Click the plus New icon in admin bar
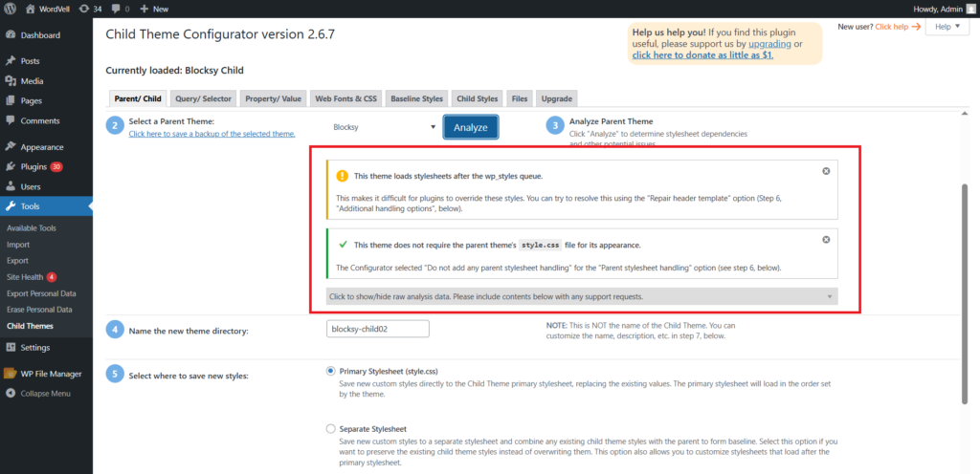The height and width of the screenshot is (474, 980). click(144, 10)
